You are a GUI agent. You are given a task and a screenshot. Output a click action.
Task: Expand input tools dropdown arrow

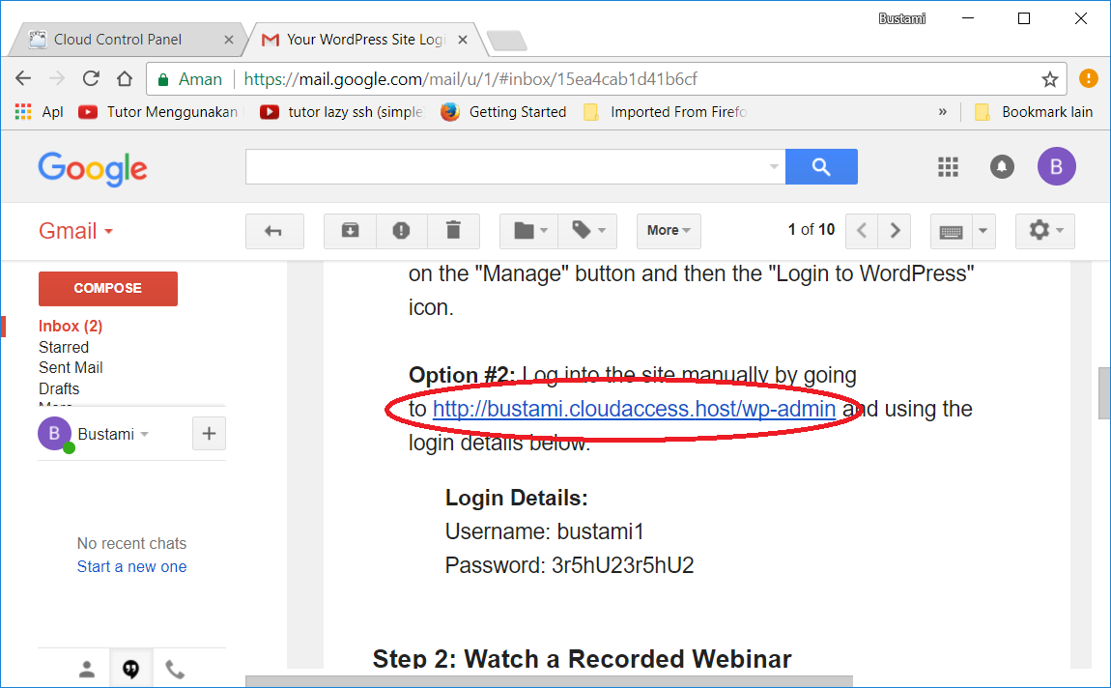tap(983, 231)
